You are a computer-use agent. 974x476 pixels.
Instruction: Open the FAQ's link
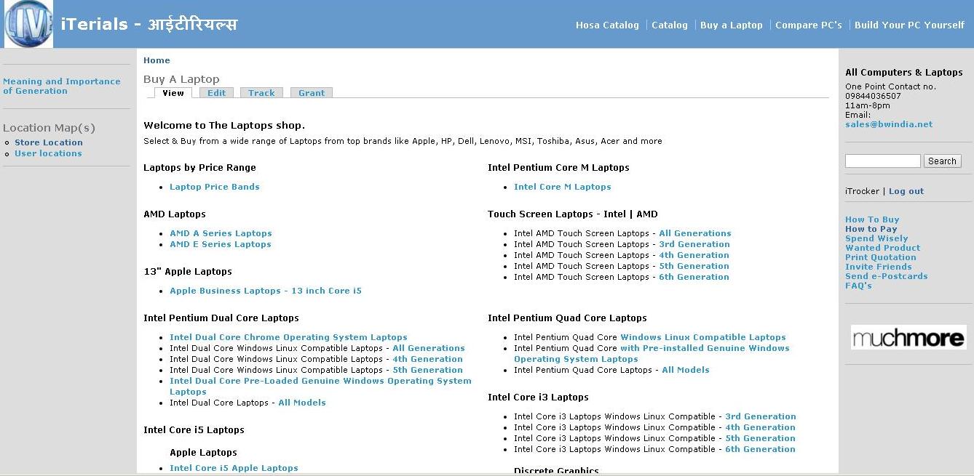[858, 286]
